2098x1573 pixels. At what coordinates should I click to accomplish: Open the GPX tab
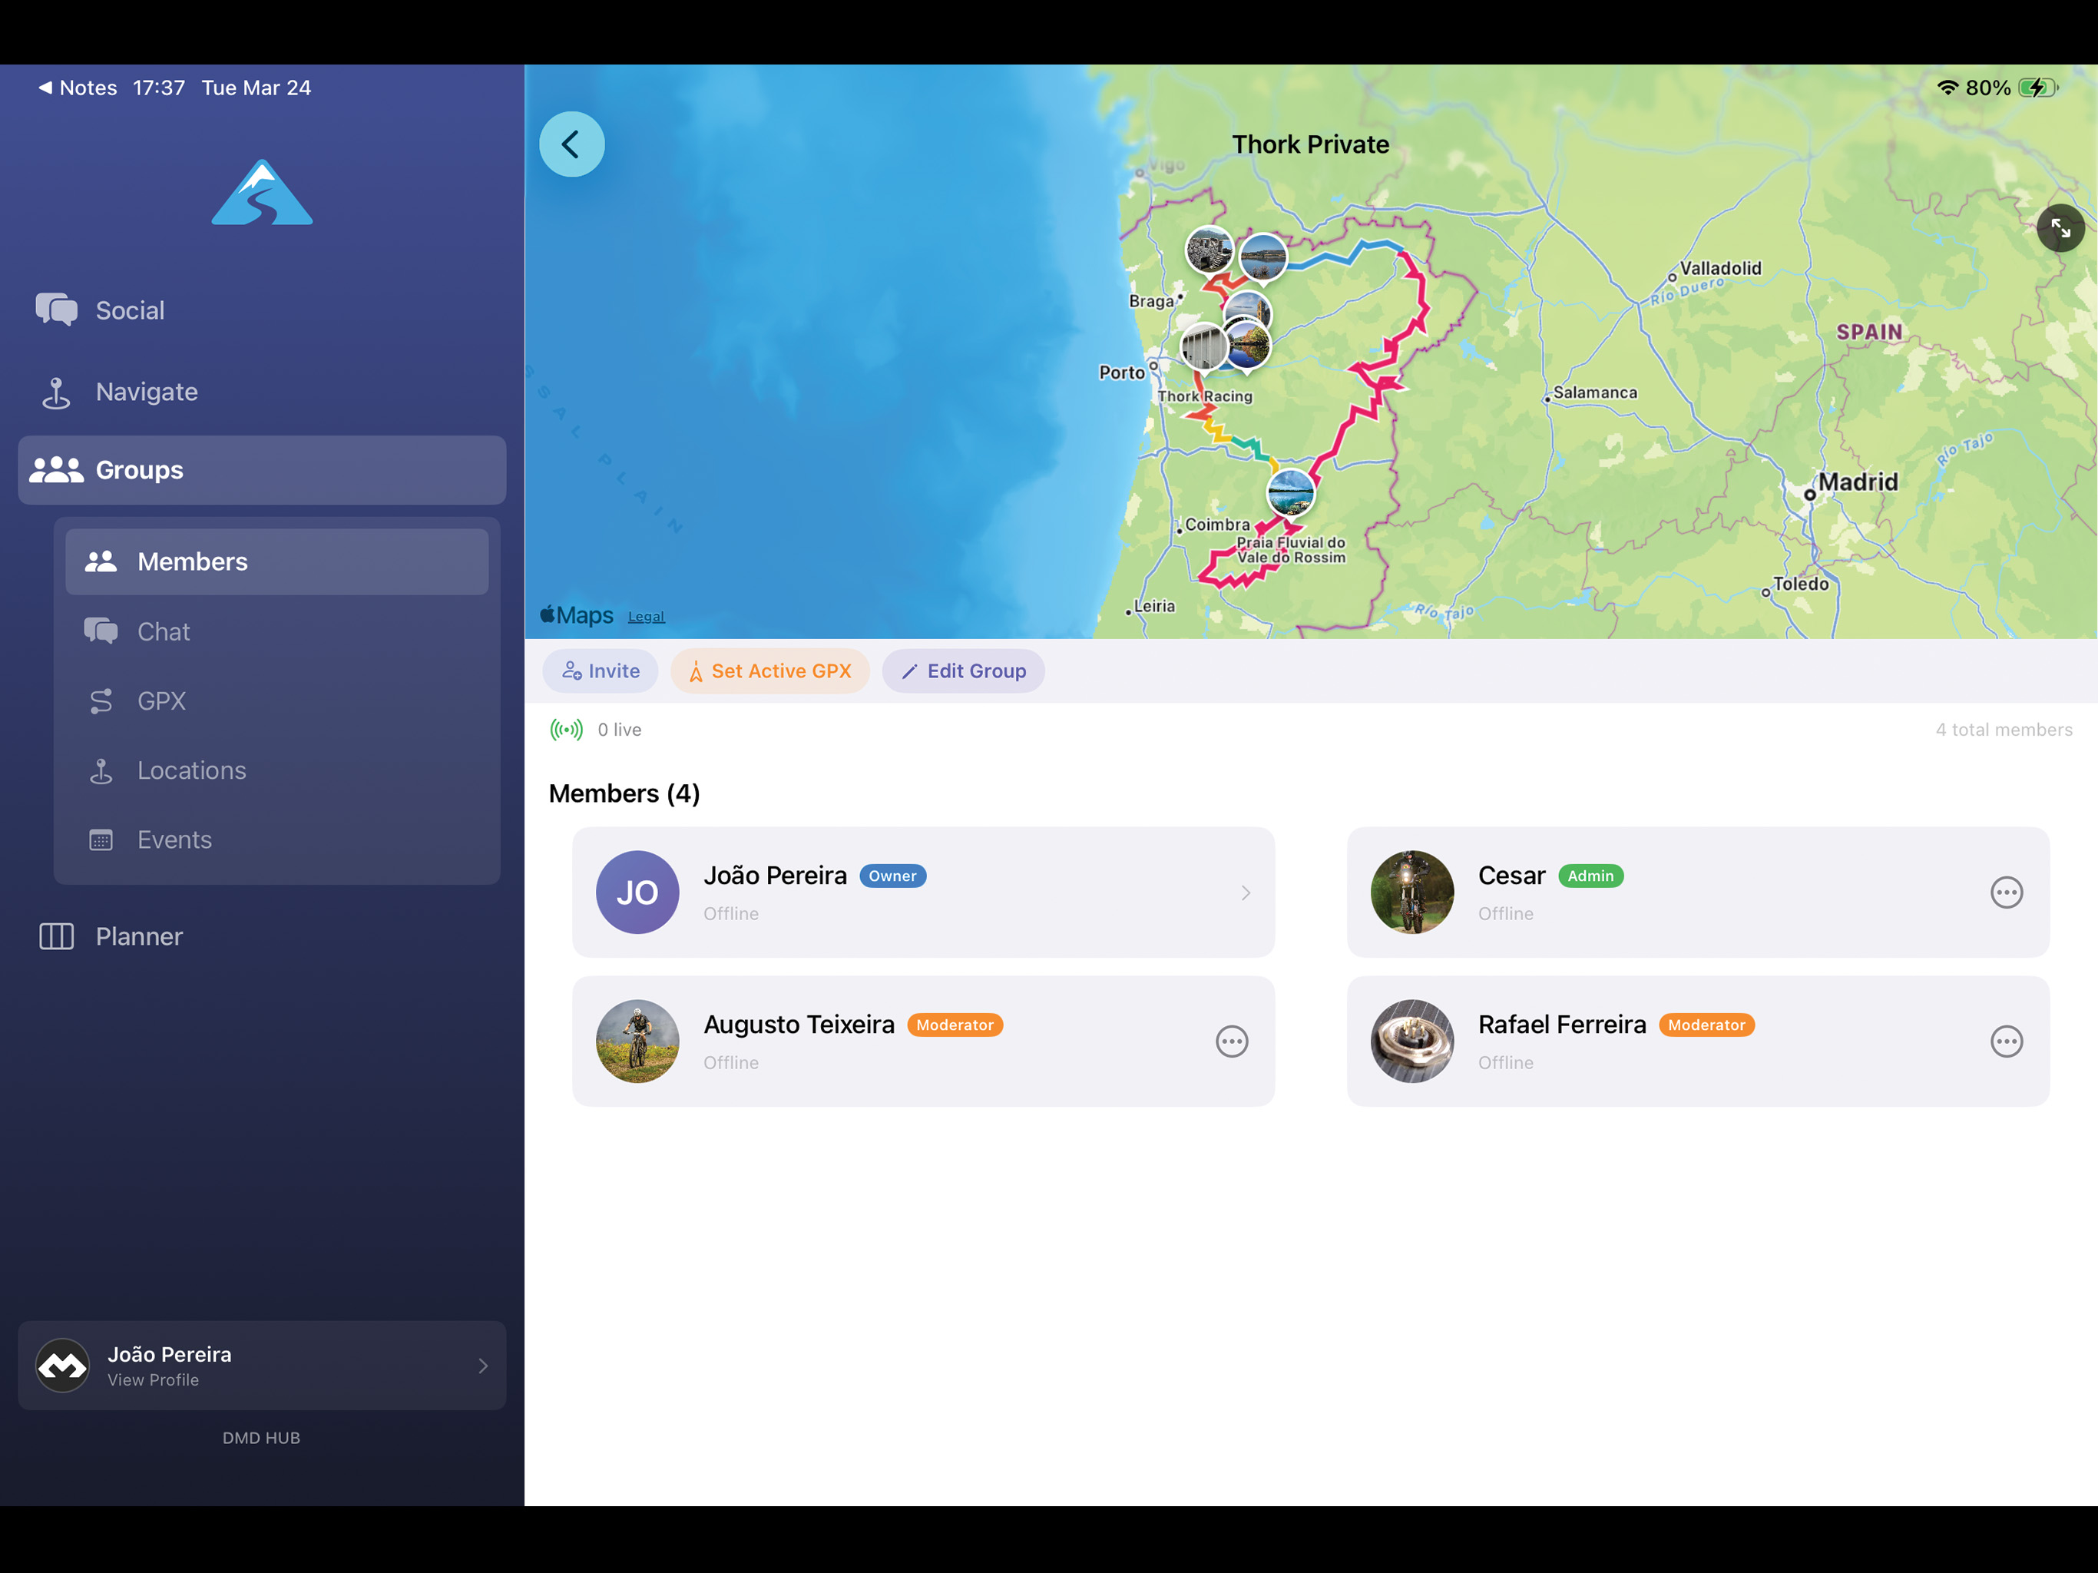277,701
